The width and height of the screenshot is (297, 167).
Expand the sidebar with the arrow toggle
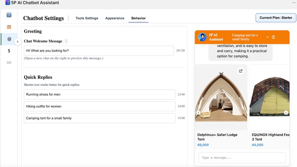coord(17,42)
